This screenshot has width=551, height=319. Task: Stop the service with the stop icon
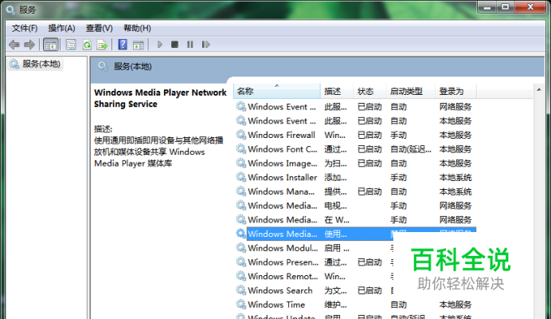coord(174,45)
